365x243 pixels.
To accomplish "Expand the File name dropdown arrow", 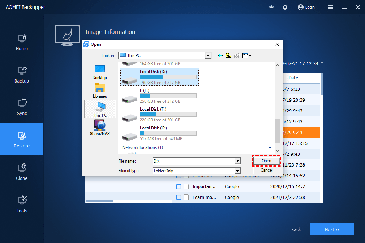I will click(x=237, y=161).
